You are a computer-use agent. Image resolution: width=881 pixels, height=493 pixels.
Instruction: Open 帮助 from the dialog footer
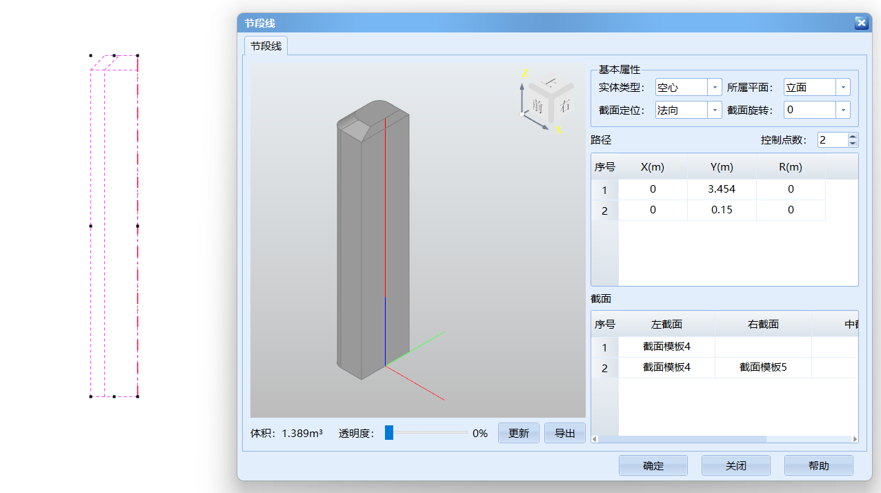[x=818, y=465]
